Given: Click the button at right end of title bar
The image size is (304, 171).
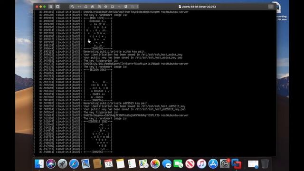Looking at the screenshot, I should (271, 7).
